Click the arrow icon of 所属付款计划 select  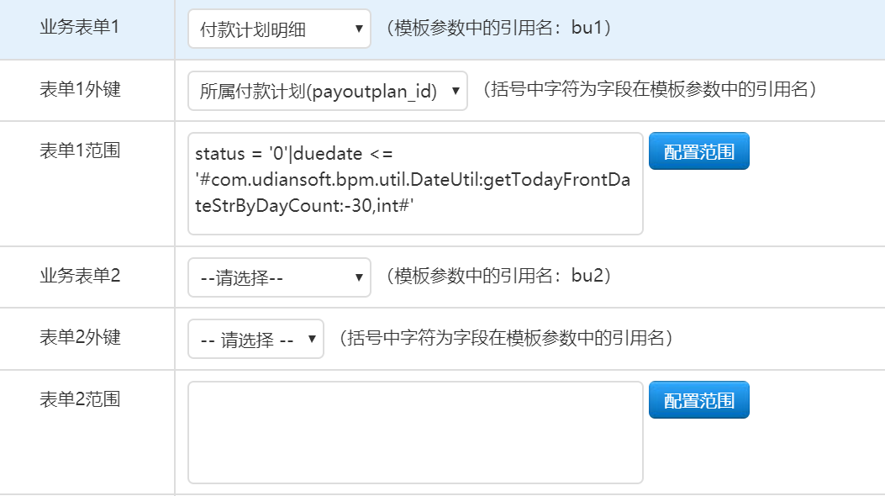[x=456, y=90]
